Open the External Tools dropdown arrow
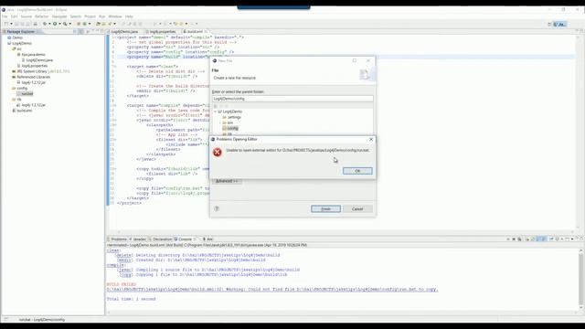Viewport: 585px width, 329px height. [69, 24]
